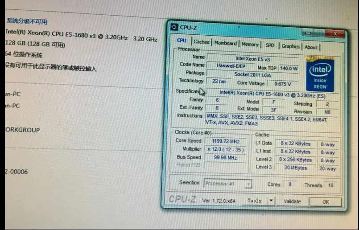Click the Threads count value 16
Image resolution: width=359 pixels, height=230 pixels.
click(x=330, y=185)
